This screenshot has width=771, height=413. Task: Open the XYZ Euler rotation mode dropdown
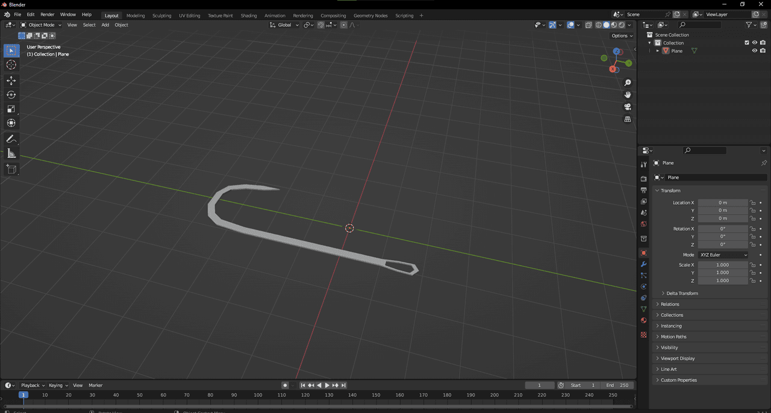723,255
